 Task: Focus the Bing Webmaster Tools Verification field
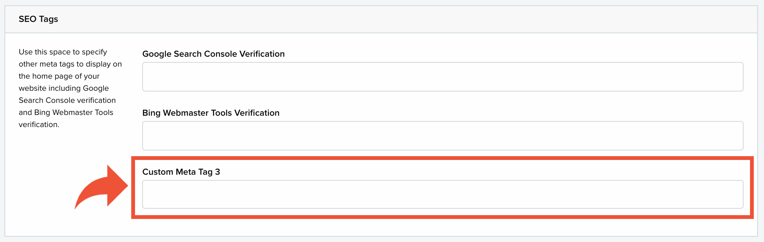[443, 136]
